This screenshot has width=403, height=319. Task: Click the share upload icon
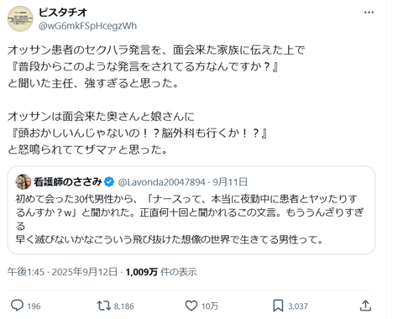click(365, 306)
